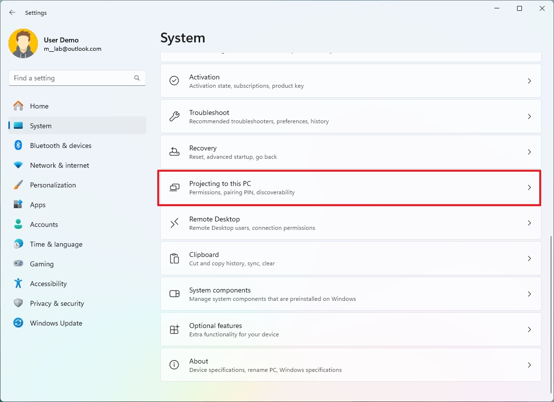Click 'Manage system components that are preinstalled' text

click(273, 299)
